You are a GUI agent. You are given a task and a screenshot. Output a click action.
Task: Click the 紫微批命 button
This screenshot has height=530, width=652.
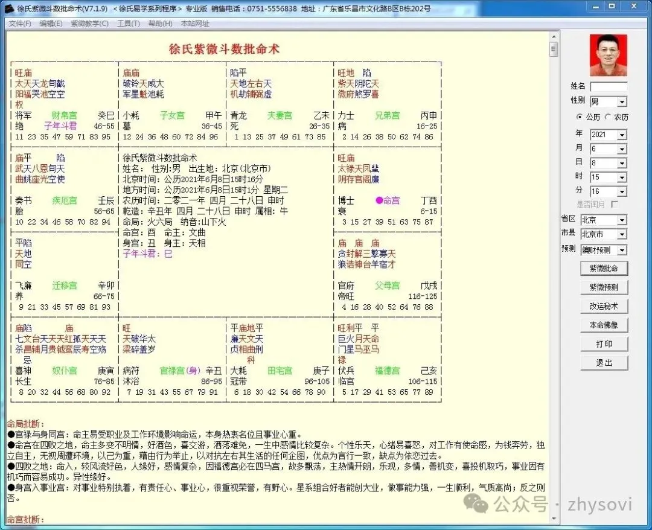pos(604,268)
